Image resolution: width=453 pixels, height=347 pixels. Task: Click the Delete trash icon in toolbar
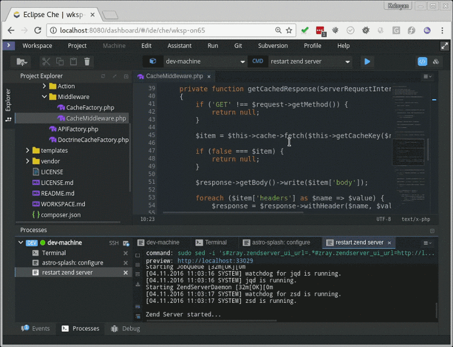tap(87, 62)
